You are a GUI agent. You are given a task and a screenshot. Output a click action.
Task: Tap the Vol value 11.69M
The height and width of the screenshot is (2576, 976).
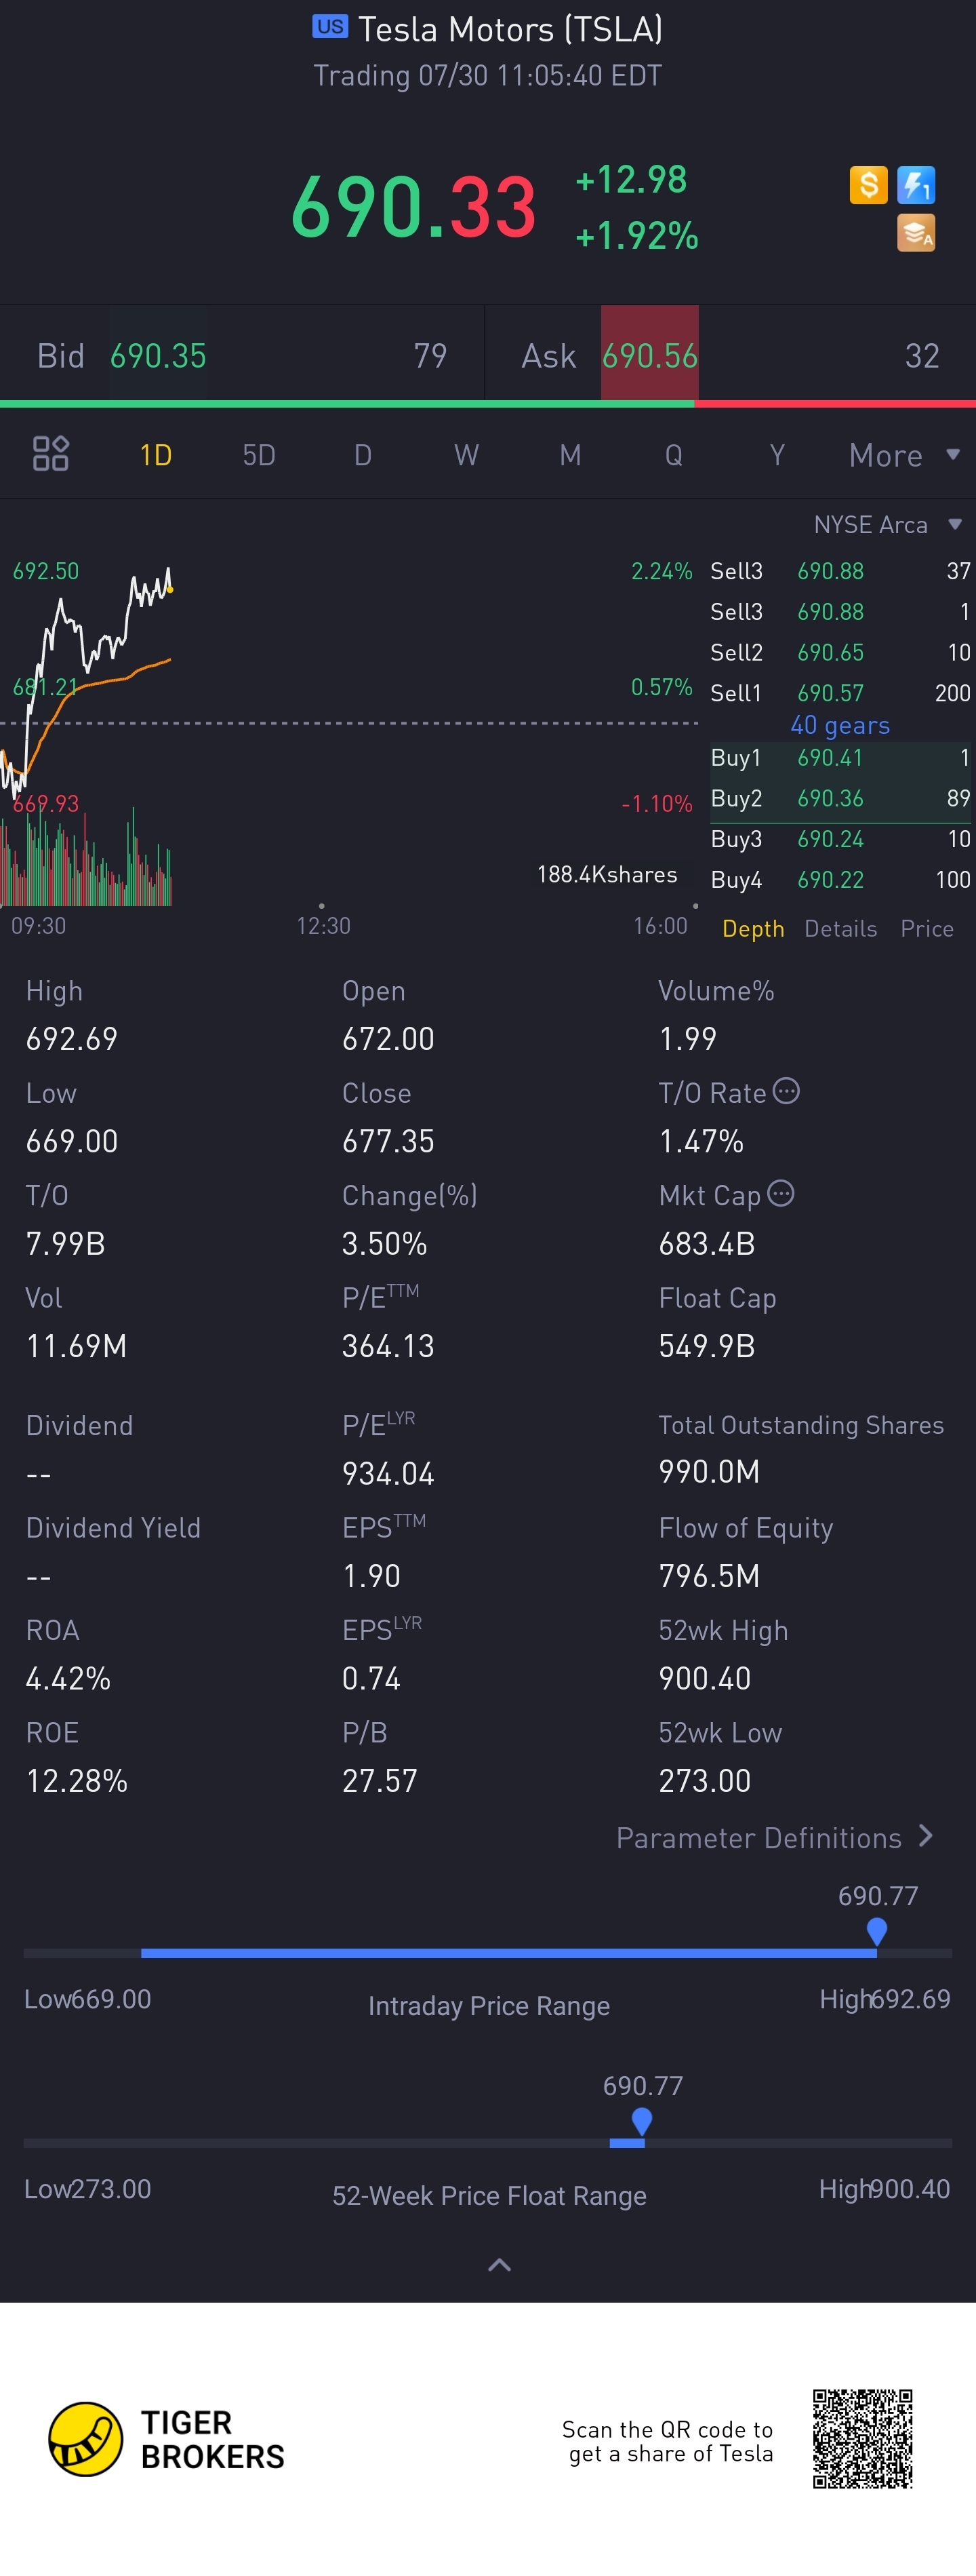[x=77, y=1346]
